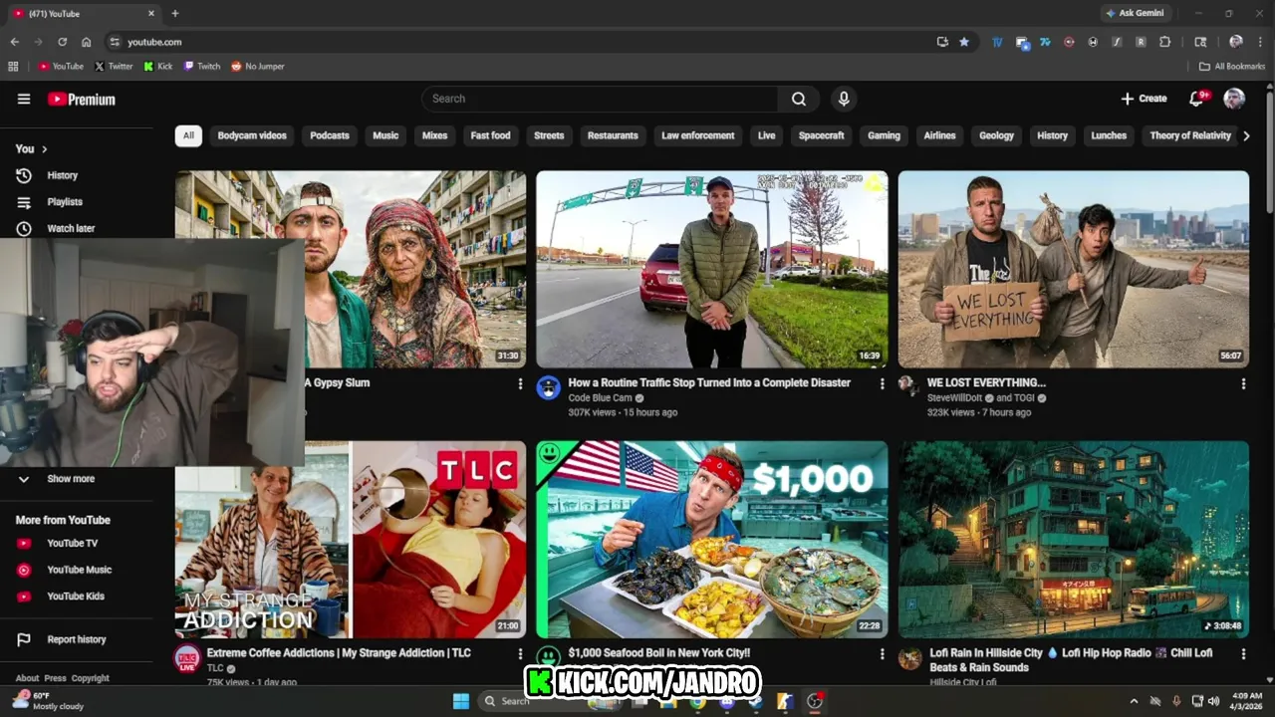Image resolution: width=1275 pixels, height=717 pixels.
Task: Click the install app icon in address bar
Action: click(x=942, y=42)
